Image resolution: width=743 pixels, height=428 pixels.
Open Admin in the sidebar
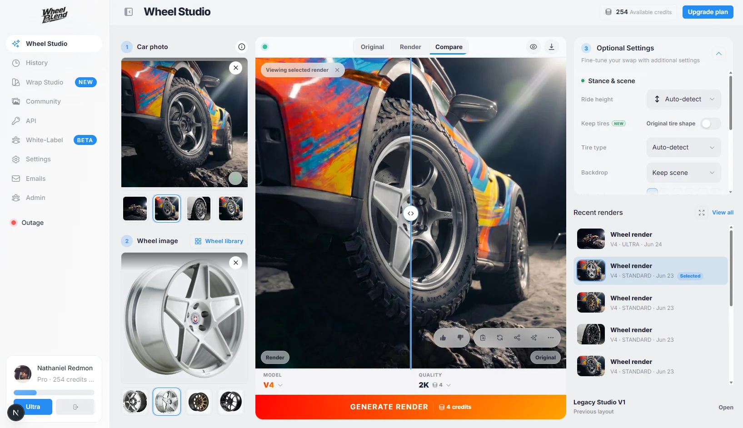tap(54, 198)
